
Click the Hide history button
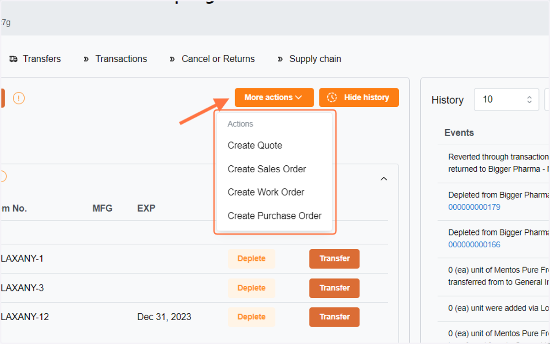359,98
